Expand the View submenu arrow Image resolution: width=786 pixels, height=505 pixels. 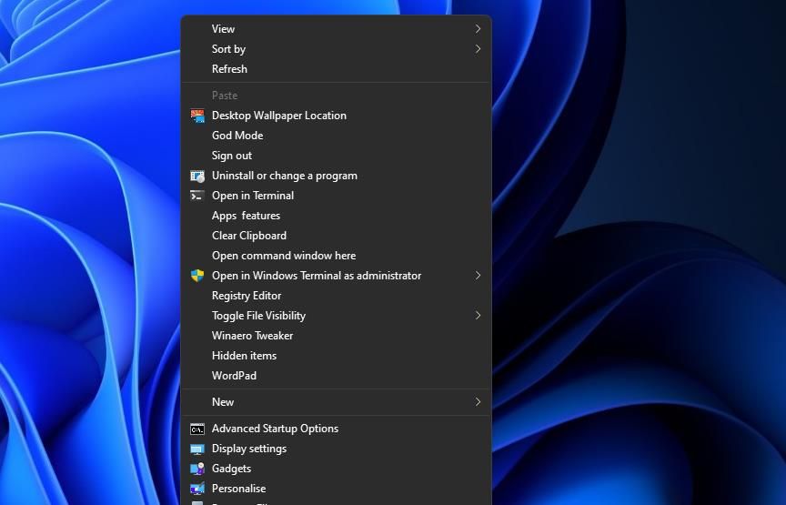pos(478,29)
